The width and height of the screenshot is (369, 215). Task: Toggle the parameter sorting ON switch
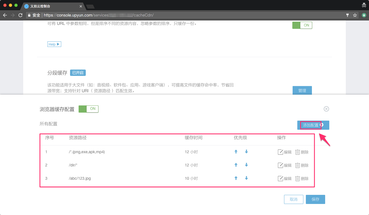[x=302, y=25]
